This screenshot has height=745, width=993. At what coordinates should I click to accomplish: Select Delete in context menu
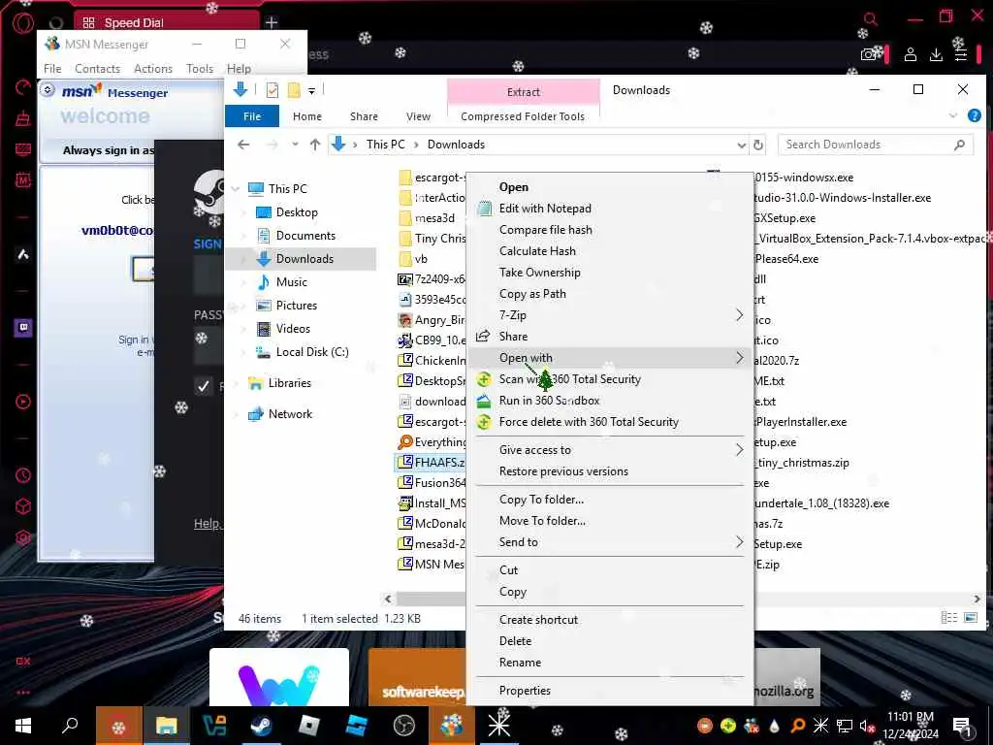[x=515, y=641]
